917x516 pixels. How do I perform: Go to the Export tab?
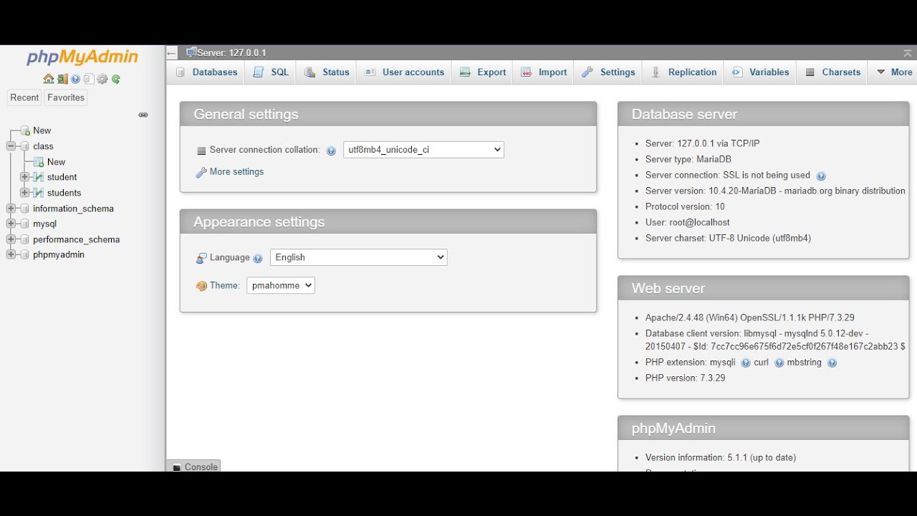click(x=483, y=72)
